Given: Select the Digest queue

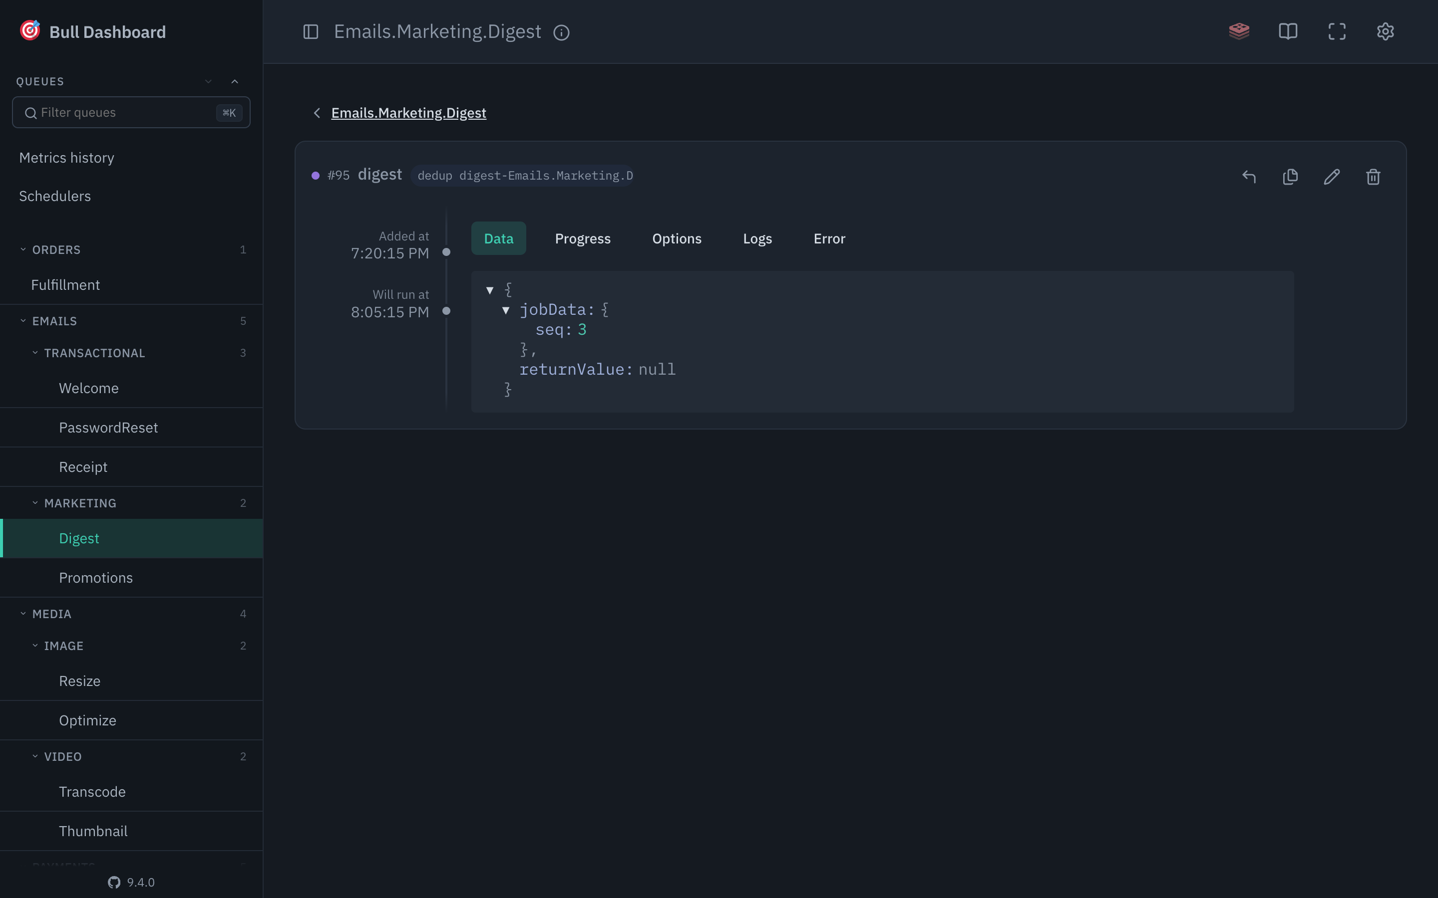Looking at the screenshot, I should pos(131,538).
